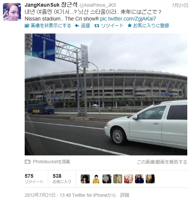This screenshot has width=191, height=202.
Task: Click the @AsiaPrince_JKS handle
Action: (x=98, y=5)
